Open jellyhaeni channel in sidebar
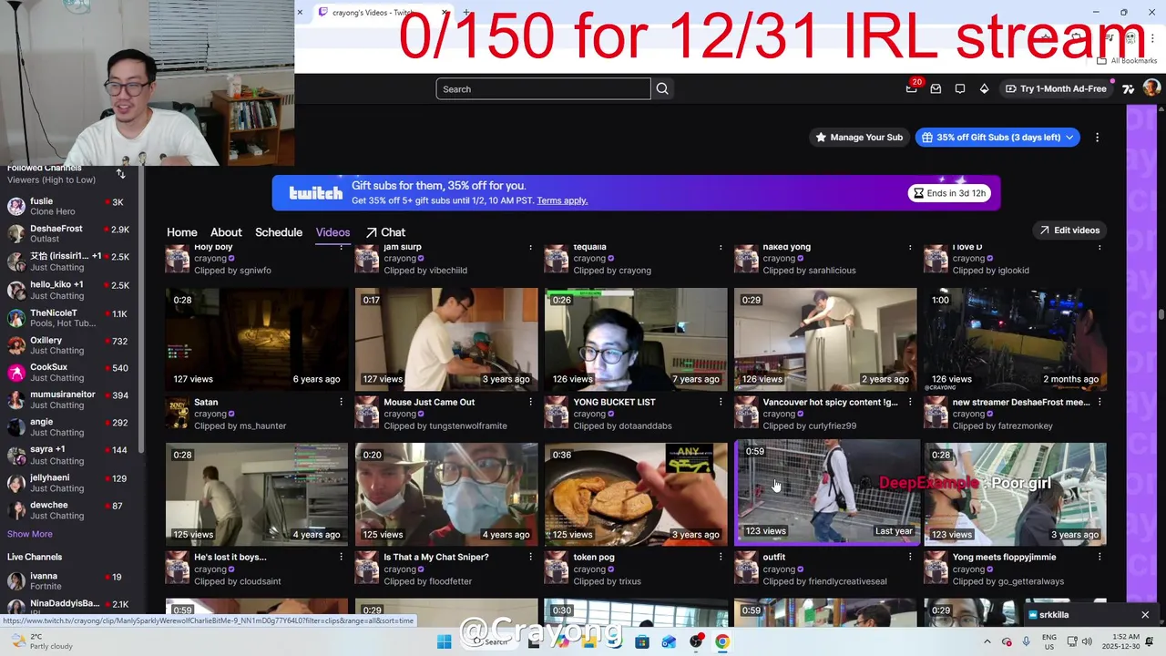This screenshot has width=1166, height=656. [71, 482]
